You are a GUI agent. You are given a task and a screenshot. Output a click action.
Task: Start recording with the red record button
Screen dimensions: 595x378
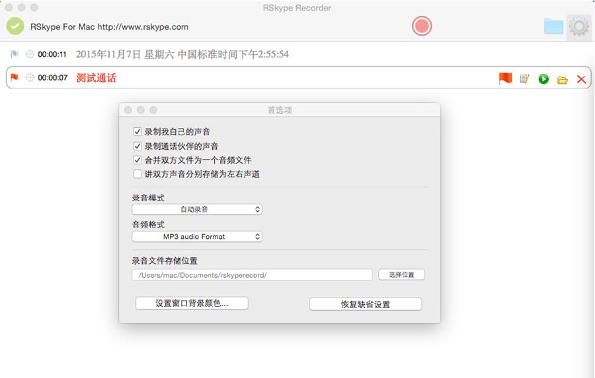[x=422, y=26]
